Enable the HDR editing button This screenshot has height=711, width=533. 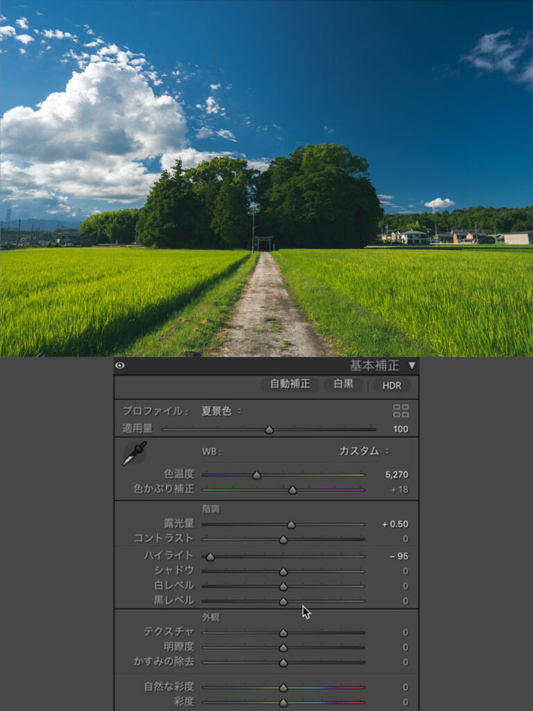[391, 385]
